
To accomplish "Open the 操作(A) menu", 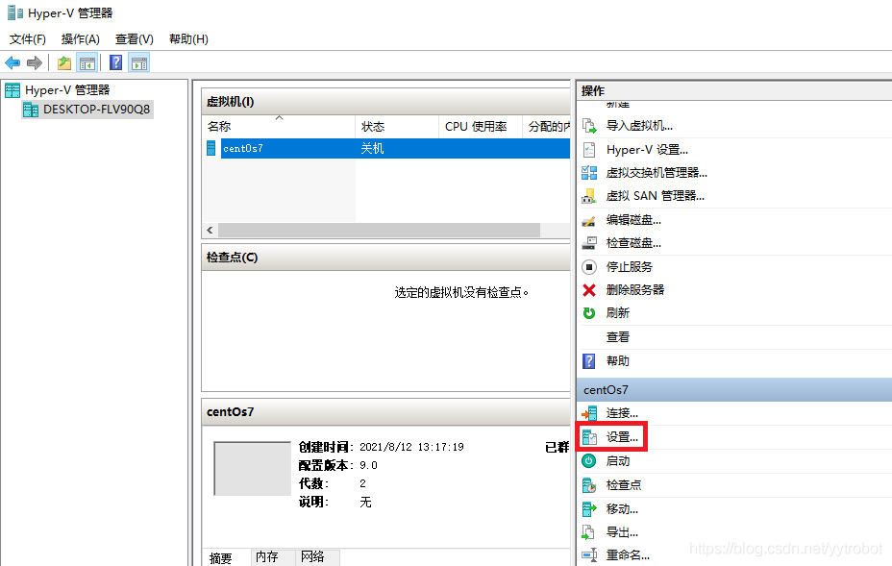I will coord(80,39).
